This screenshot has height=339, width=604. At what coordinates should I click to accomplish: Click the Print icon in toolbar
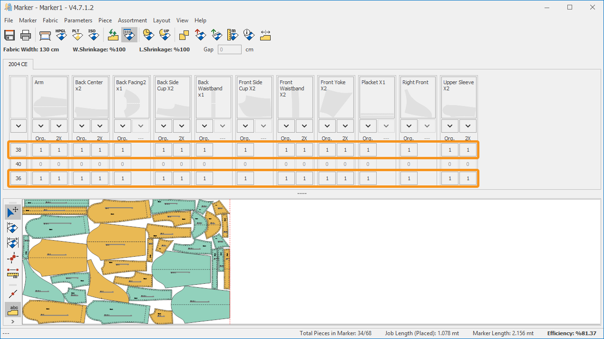(x=26, y=35)
